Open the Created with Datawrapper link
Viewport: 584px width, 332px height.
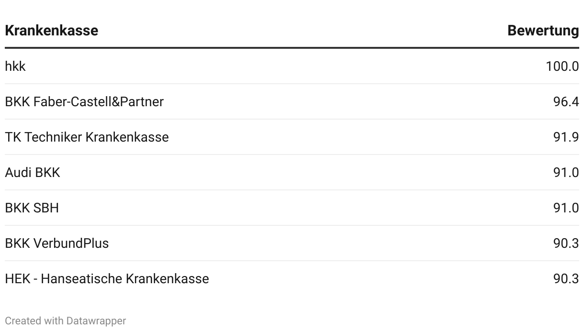[x=65, y=321]
